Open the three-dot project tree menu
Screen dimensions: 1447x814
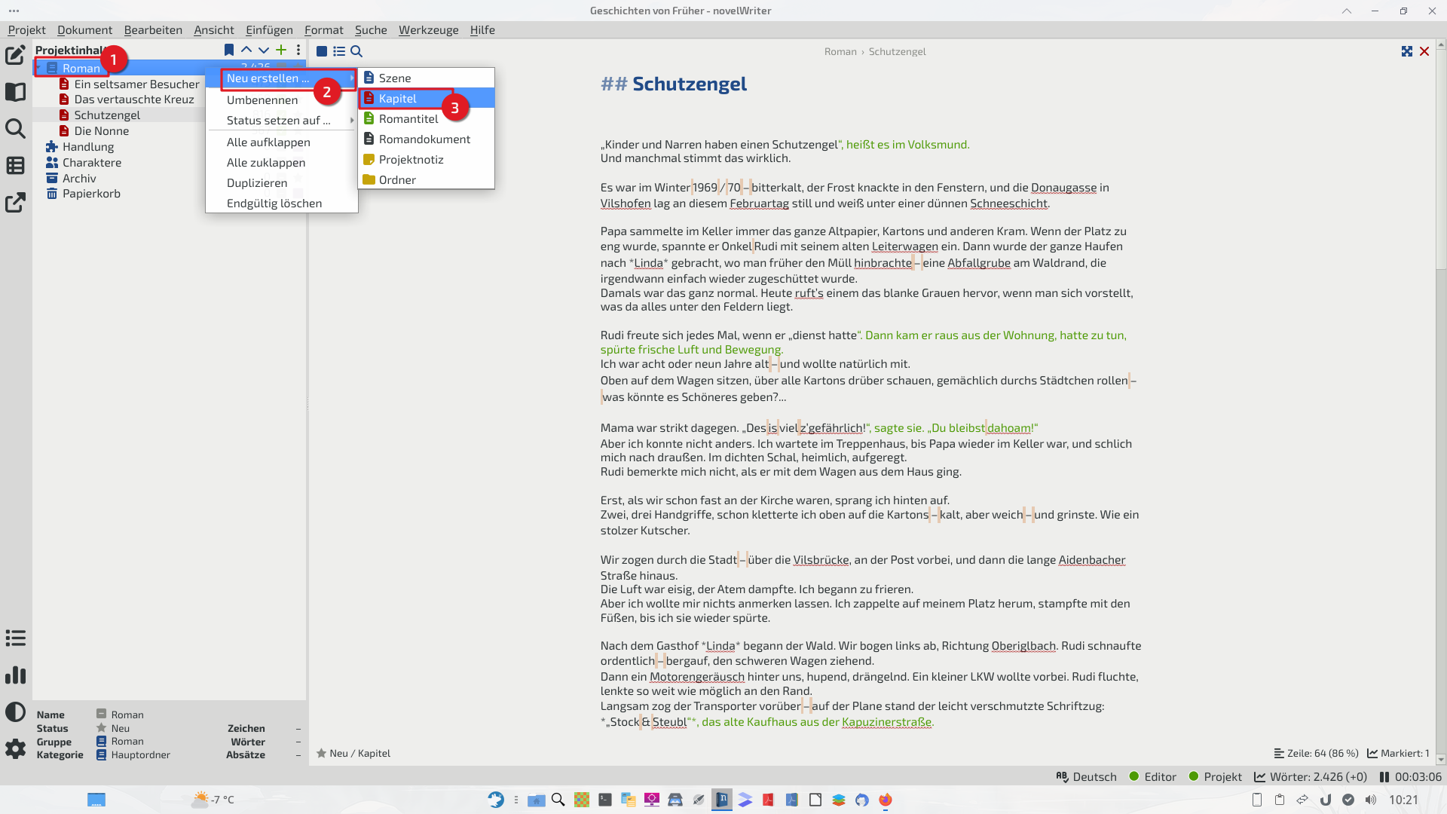pos(298,50)
